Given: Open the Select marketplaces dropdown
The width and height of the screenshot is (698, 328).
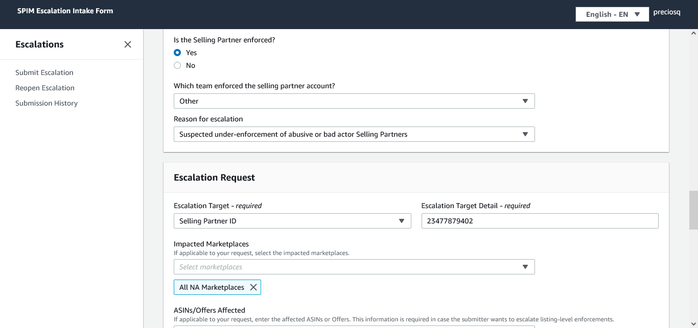Looking at the screenshot, I should 354,267.
